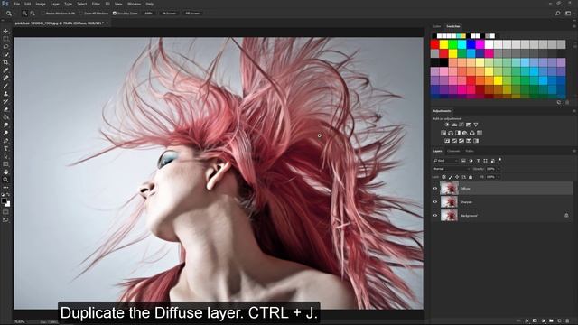Open the Image menu
578x325 pixels.
(41, 4)
